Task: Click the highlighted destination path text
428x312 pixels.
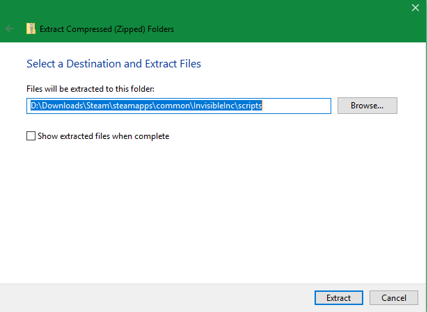Action: [x=145, y=106]
